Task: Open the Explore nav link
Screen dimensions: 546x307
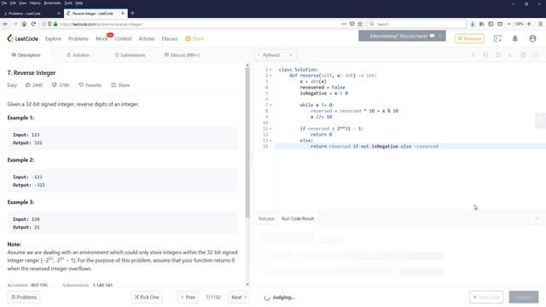Action: pyautogui.click(x=53, y=38)
